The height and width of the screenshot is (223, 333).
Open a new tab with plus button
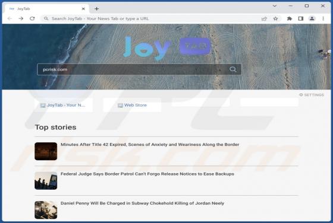(x=96, y=9)
